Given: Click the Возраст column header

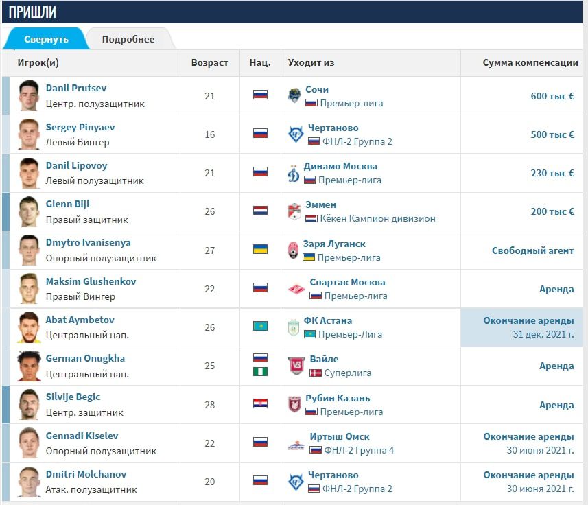Looking at the screenshot, I should click(x=210, y=62).
